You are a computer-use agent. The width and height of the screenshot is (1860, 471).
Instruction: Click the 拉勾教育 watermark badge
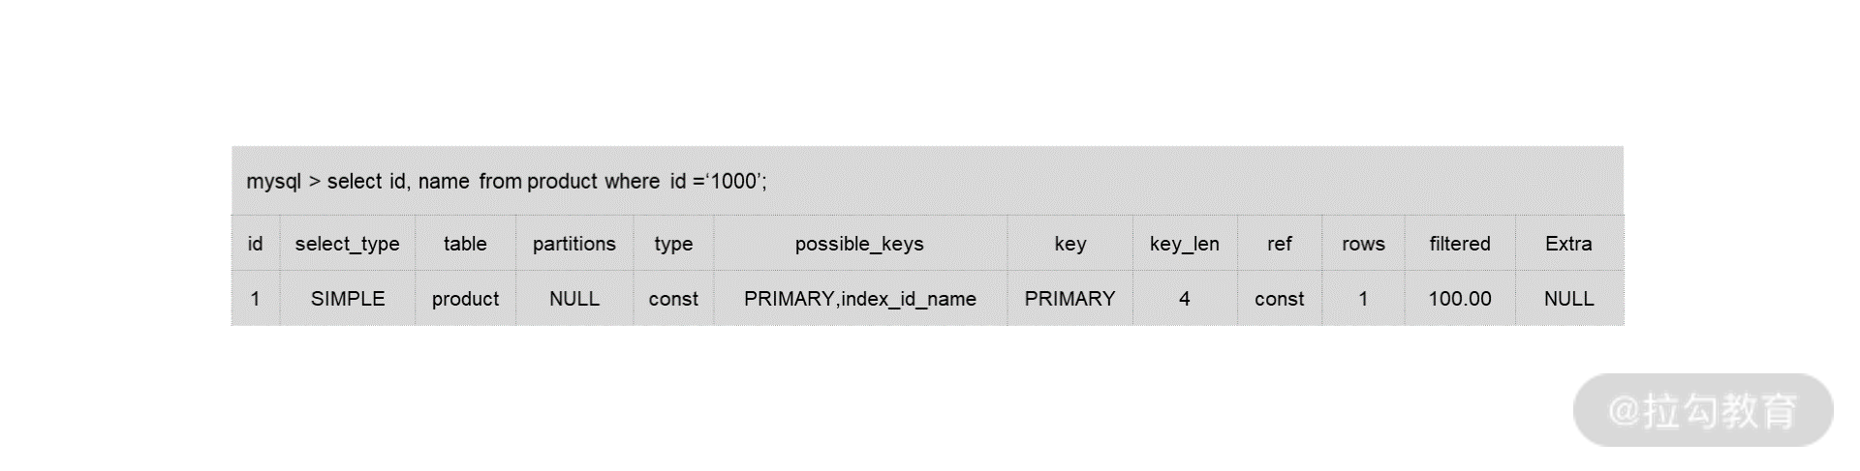click(x=1703, y=410)
